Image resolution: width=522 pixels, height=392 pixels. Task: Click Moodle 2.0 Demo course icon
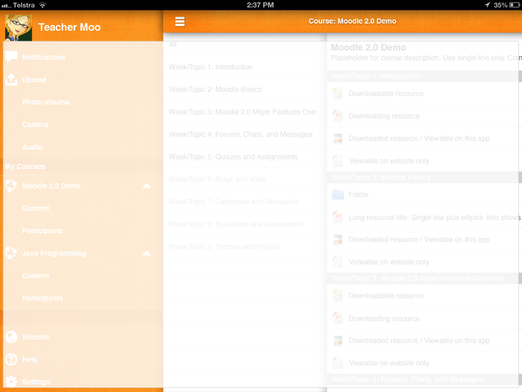click(11, 186)
